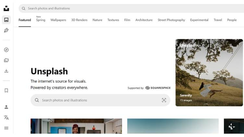The width and height of the screenshot is (244, 137).
Task: Open the Squarespace sponsor link
Action: point(158,88)
